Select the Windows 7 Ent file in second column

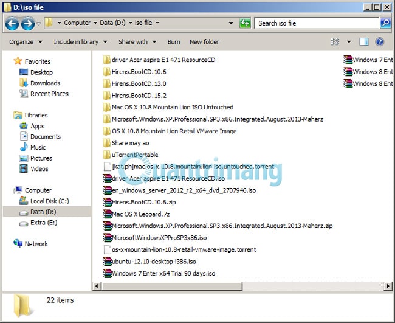[368, 60]
